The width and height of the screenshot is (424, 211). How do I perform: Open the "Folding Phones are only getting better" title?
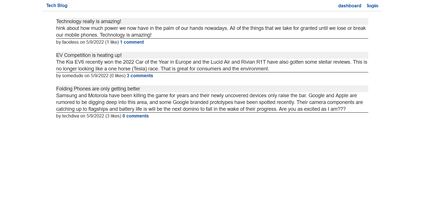pos(98,89)
